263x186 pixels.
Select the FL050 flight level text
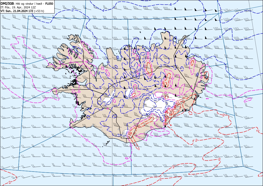click(49, 3)
